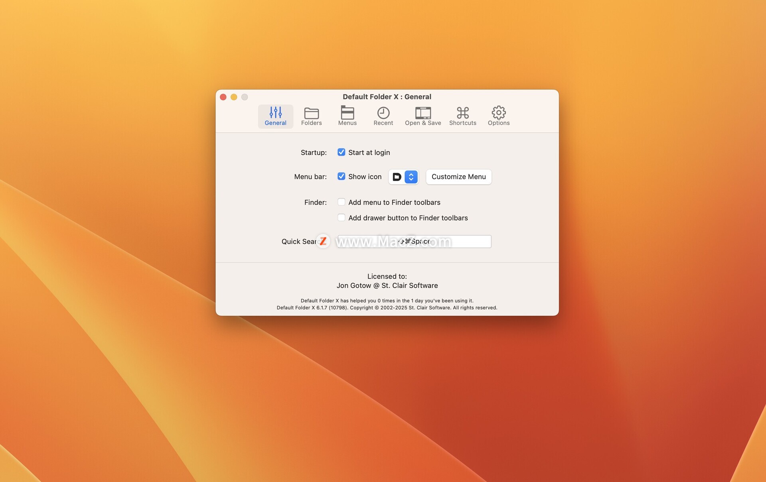
Task: Close the Default Folder X window
Action: (223, 97)
